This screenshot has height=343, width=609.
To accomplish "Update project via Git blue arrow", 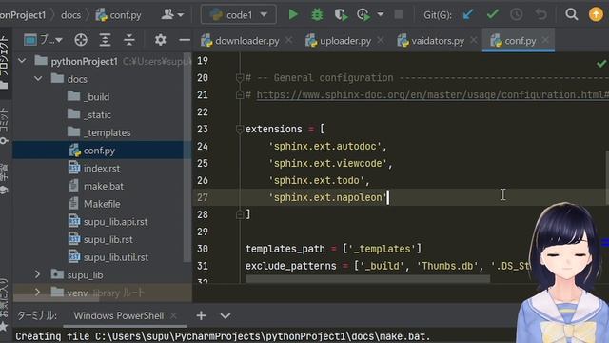I will coord(468,15).
